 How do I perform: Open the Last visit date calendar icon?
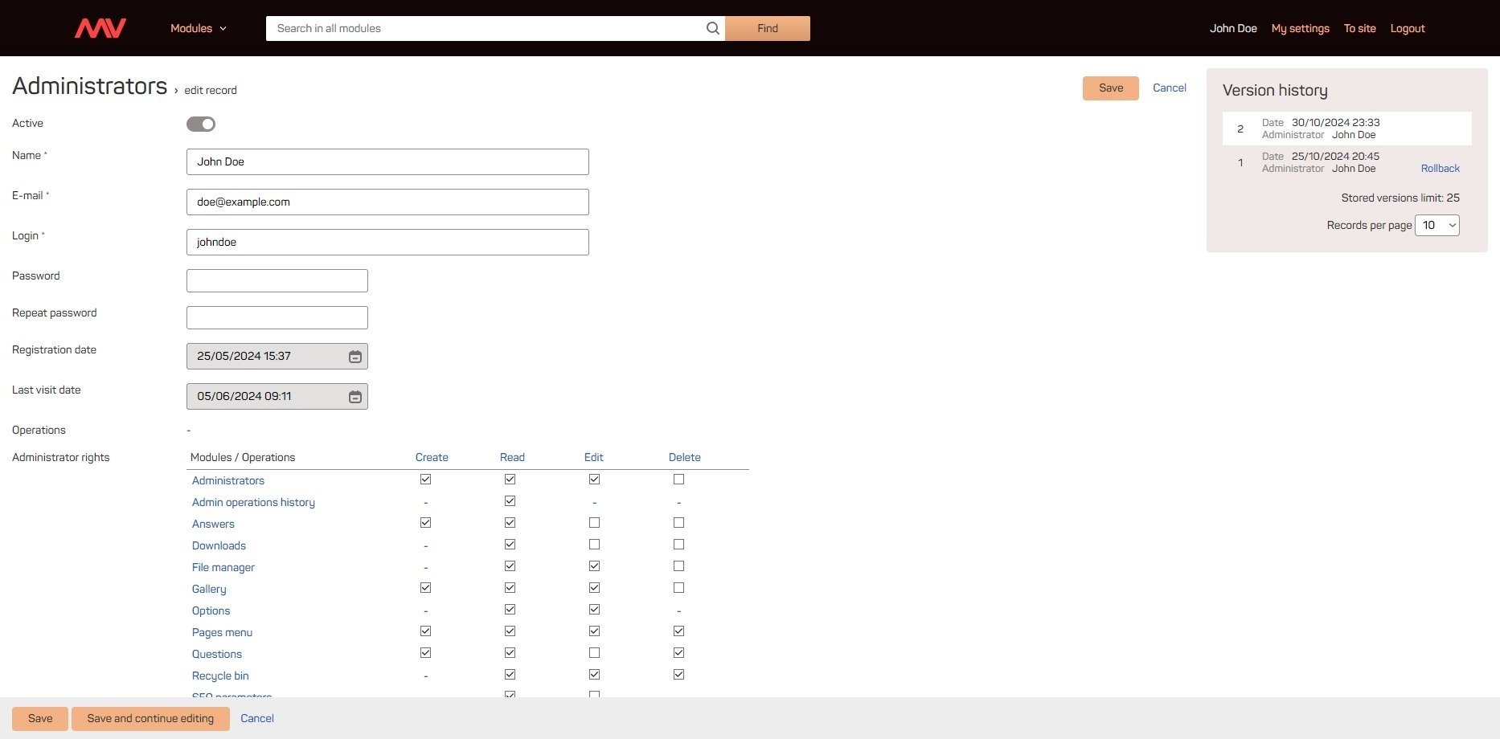(x=355, y=397)
